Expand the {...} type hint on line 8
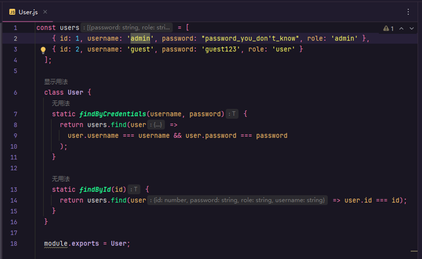 tap(157, 125)
